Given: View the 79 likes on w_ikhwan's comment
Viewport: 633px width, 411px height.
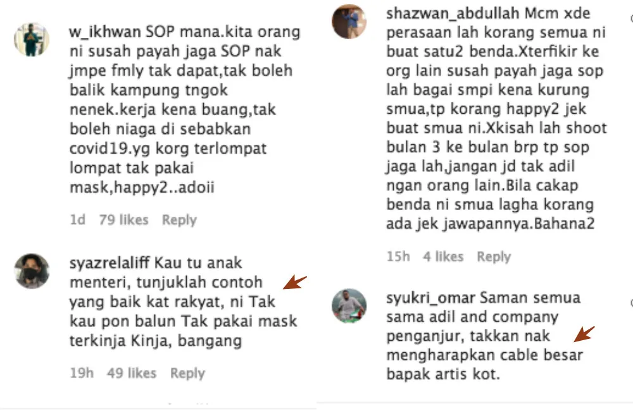Looking at the screenshot, I should coord(124,220).
